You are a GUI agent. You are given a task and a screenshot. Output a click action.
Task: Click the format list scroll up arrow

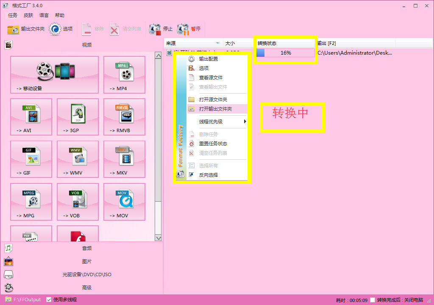159,55
